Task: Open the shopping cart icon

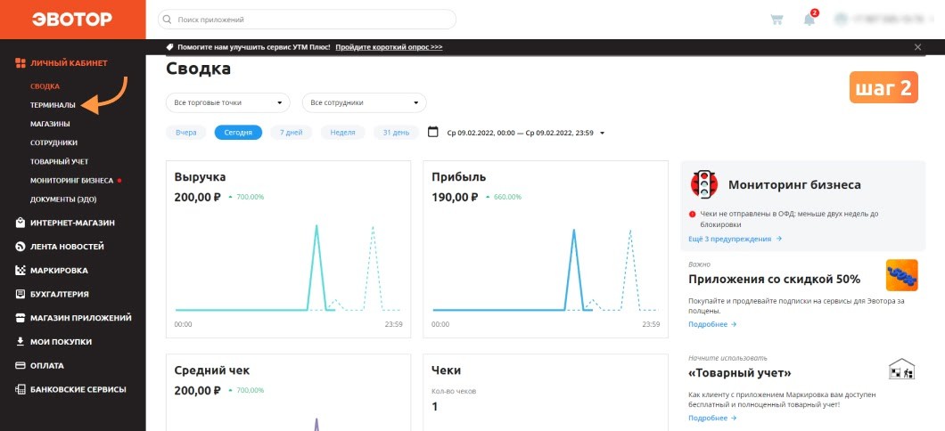Action: coord(777,20)
